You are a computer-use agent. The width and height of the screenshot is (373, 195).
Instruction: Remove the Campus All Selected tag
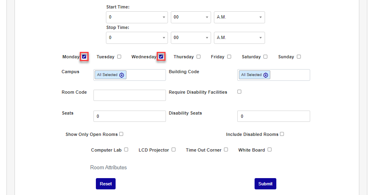pyautogui.click(x=122, y=75)
